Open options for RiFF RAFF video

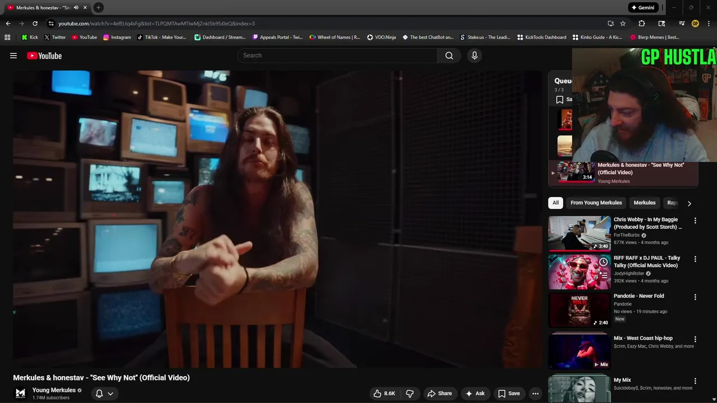[x=695, y=259]
